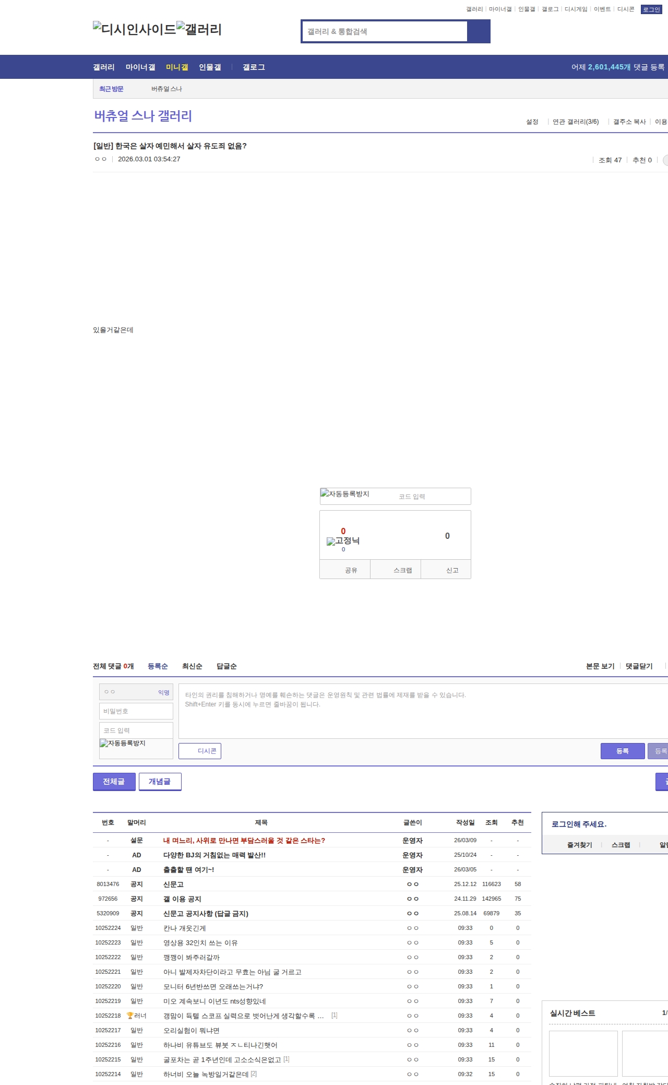Sort comments by 최신순
668x1085 pixels.
[192, 666]
